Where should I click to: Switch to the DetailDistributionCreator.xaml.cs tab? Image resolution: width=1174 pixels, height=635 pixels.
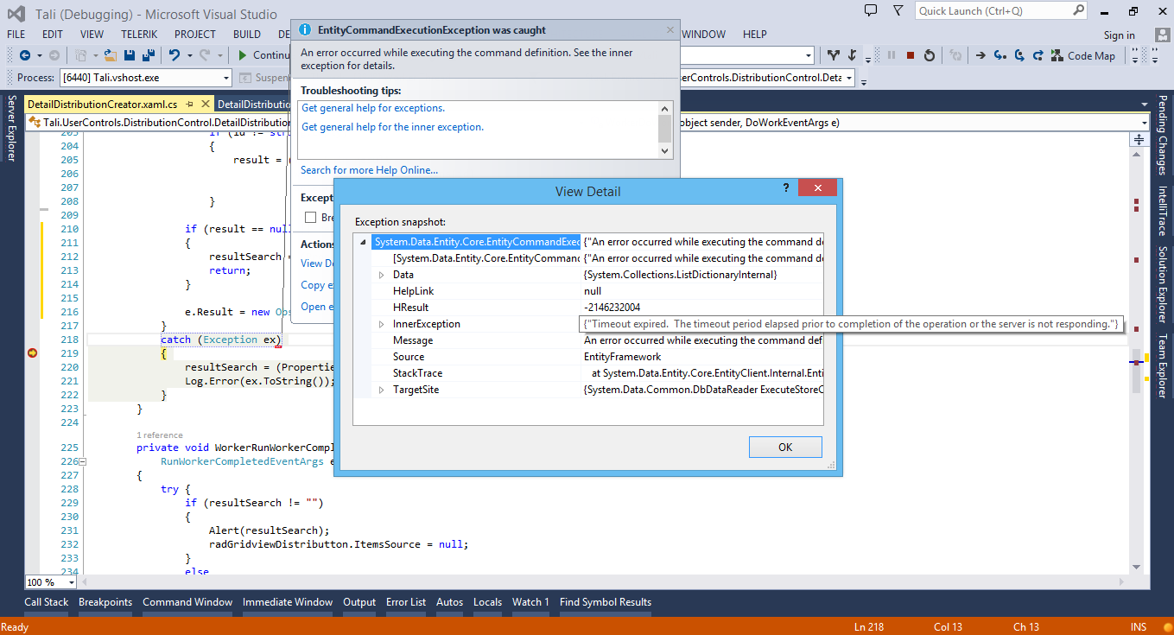(x=102, y=105)
